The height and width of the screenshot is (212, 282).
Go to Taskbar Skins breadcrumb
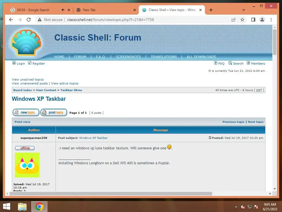71,90
